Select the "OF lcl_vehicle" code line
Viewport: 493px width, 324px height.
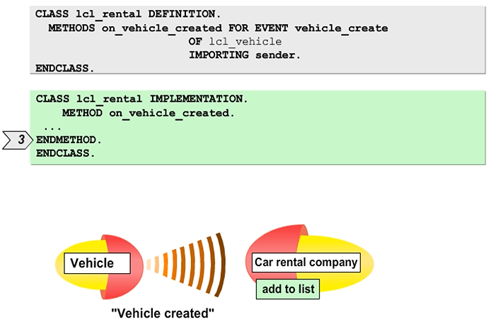coord(235,42)
